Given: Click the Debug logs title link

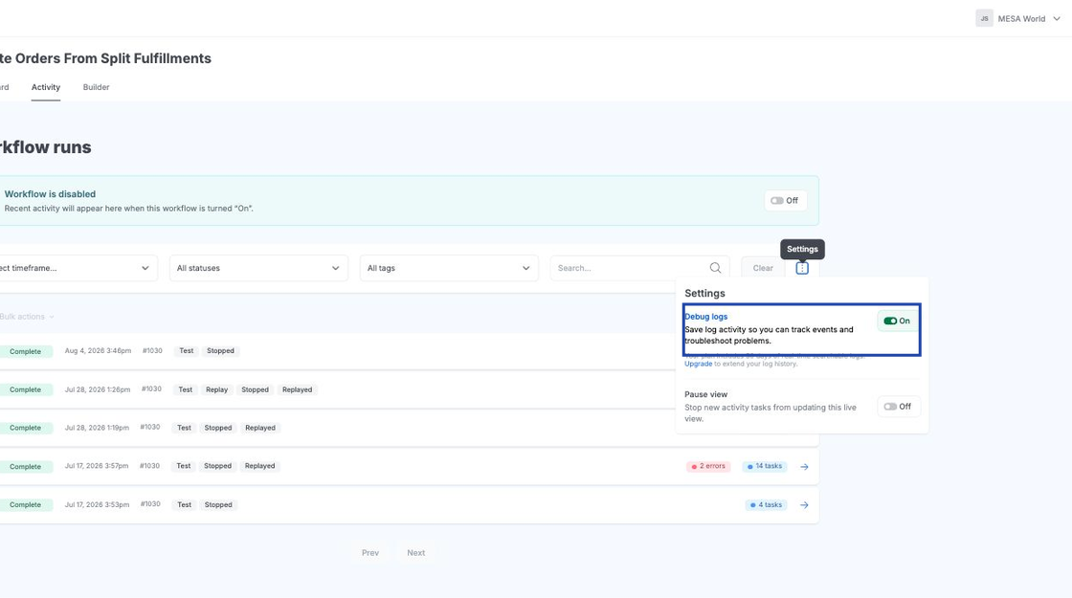Looking at the screenshot, I should [705, 317].
